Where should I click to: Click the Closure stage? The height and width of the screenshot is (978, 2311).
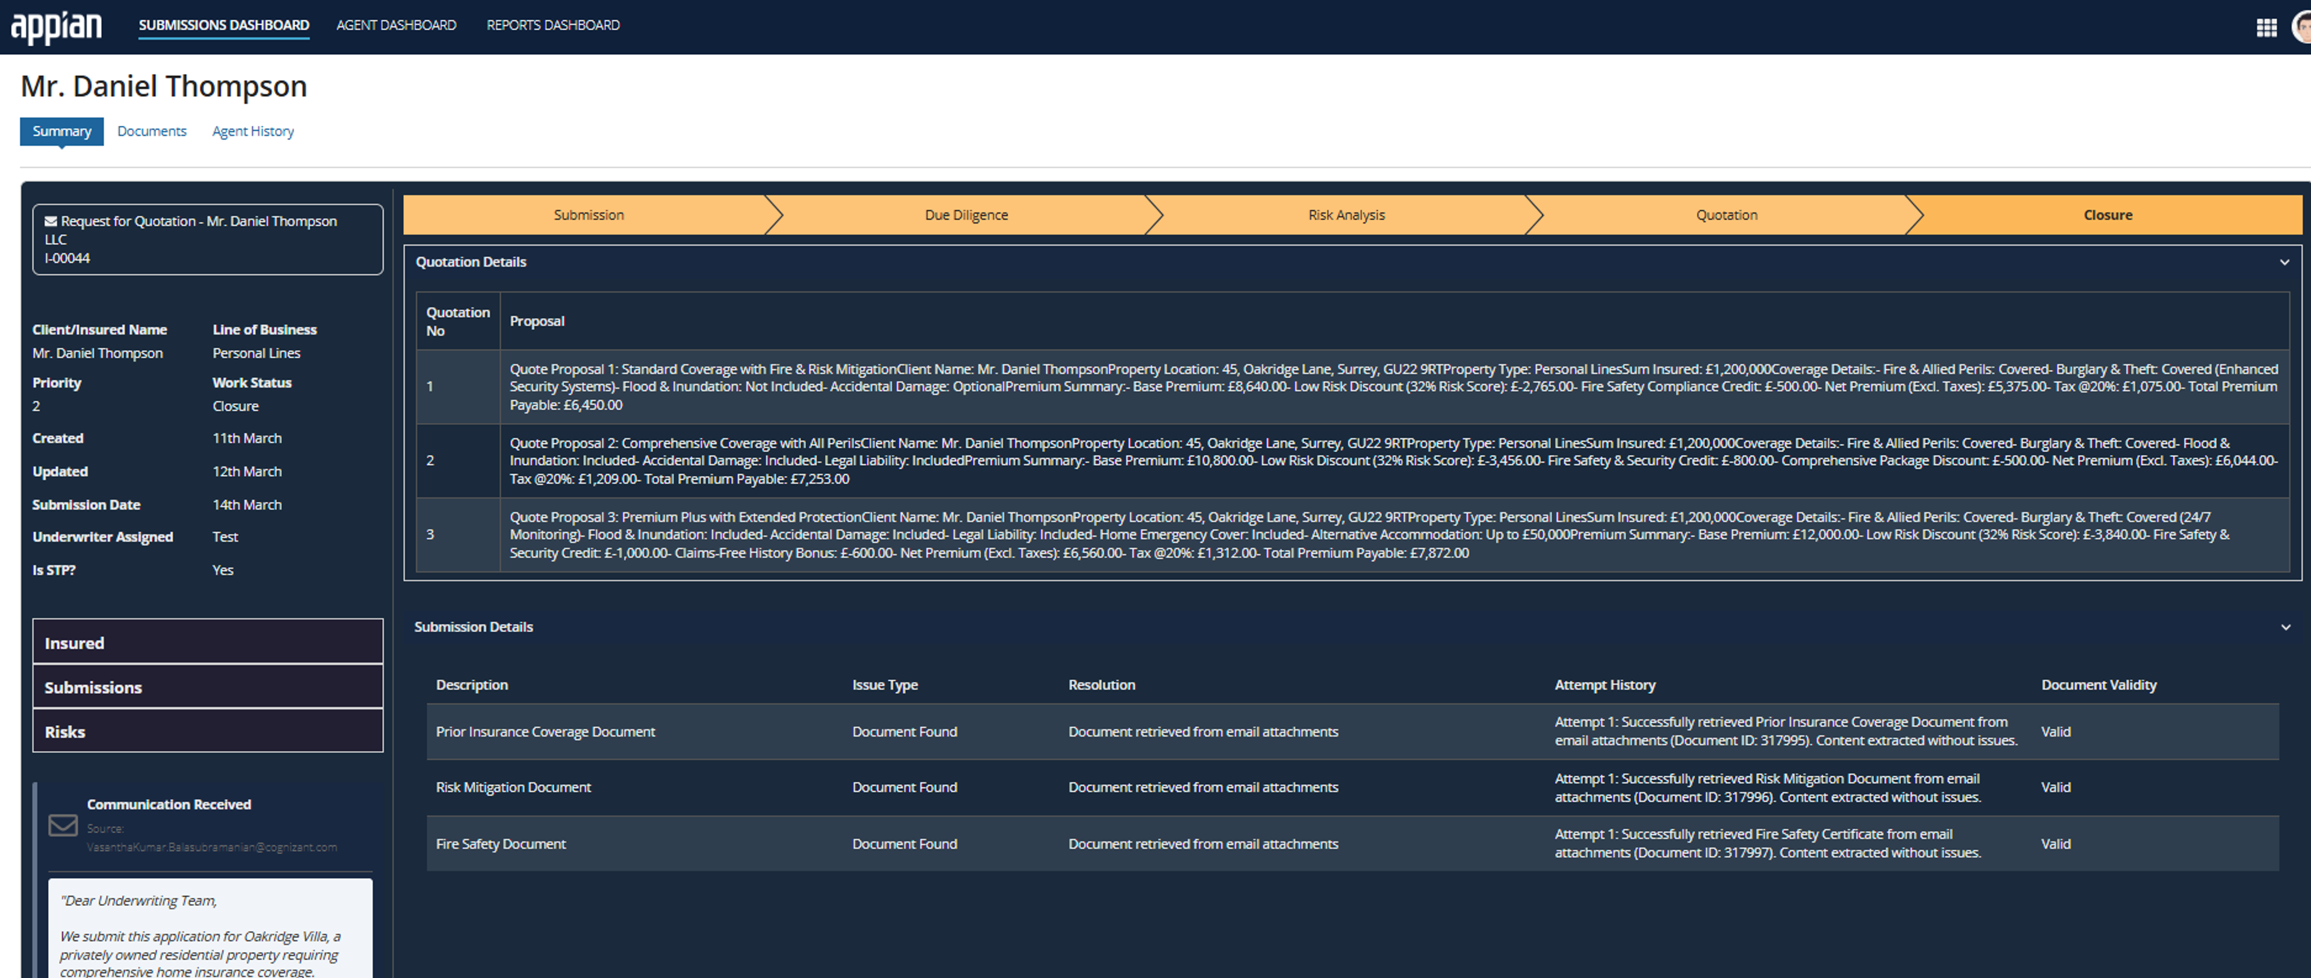pyautogui.click(x=2108, y=215)
